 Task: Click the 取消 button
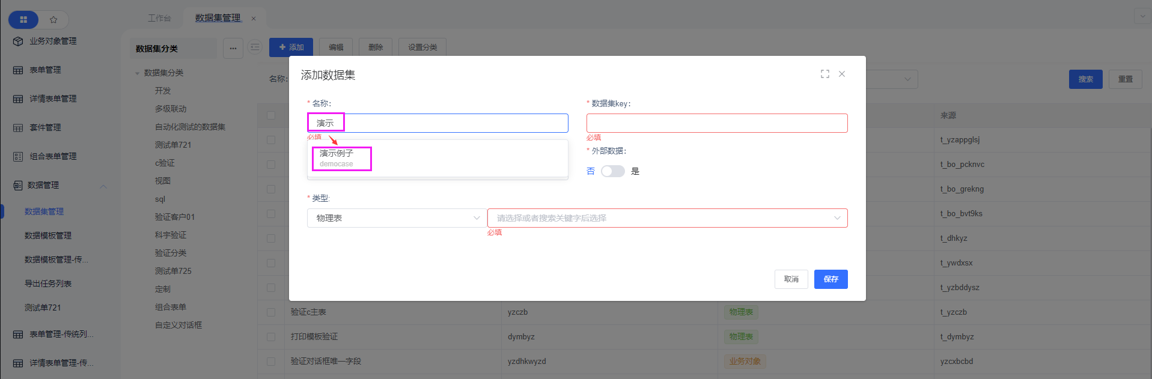791,279
